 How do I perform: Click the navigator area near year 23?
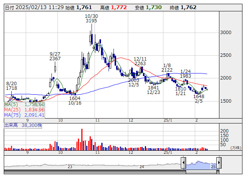tap(70, 164)
